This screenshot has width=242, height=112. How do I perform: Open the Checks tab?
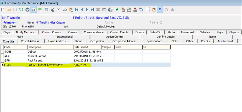[205, 41]
